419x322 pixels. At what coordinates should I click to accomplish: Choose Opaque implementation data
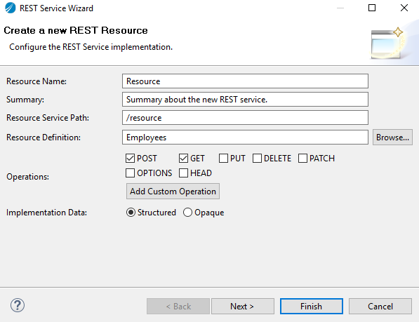(187, 213)
